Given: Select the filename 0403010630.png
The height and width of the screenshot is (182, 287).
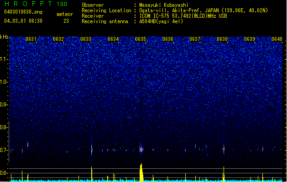Looking at the screenshot, I should pyautogui.click(x=23, y=12).
